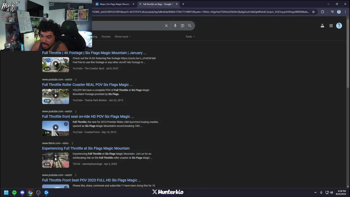The height and width of the screenshot is (197, 350).
Task: Open the Chrome extensions puzzle icon
Action: pyautogui.click(x=323, y=12)
